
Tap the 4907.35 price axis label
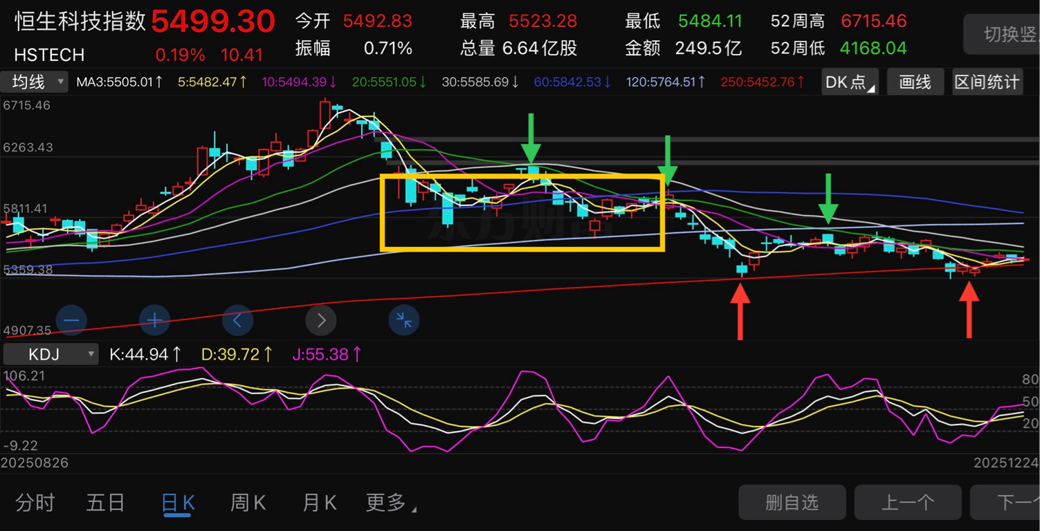coord(27,330)
